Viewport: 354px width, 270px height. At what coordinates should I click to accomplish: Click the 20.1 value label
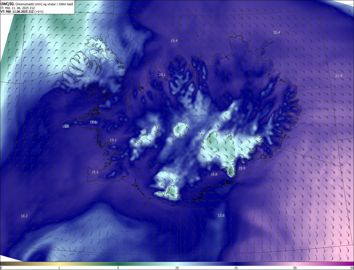(x=162, y=75)
